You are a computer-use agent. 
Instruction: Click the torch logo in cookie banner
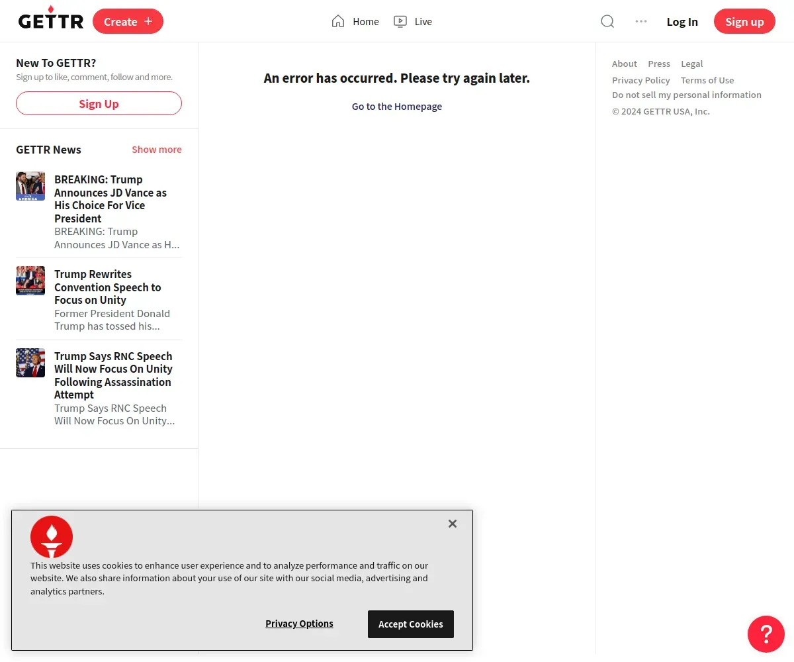click(x=52, y=537)
